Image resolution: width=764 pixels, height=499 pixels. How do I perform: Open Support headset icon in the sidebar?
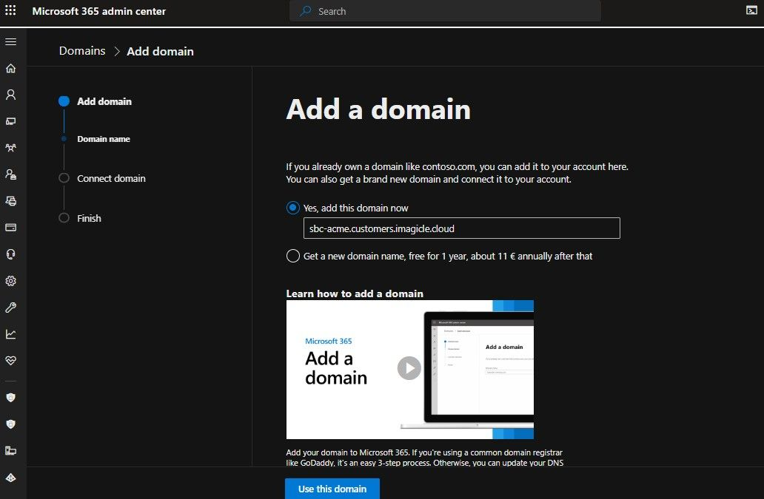pos(10,254)
